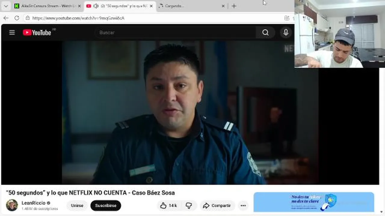This screenshot has width=385, height=216.
Task: Switch to the Cargando tab
Action: pyautogui.click(x=192, y=6)
